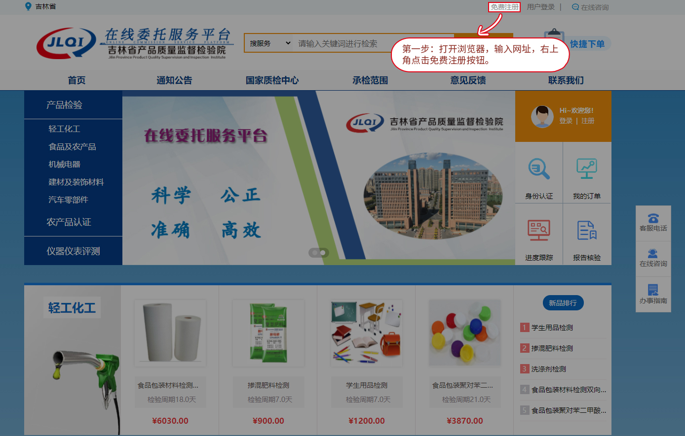The image size is (685, 436).
Task: Switch to second banner slide dot
Action: 323,253
